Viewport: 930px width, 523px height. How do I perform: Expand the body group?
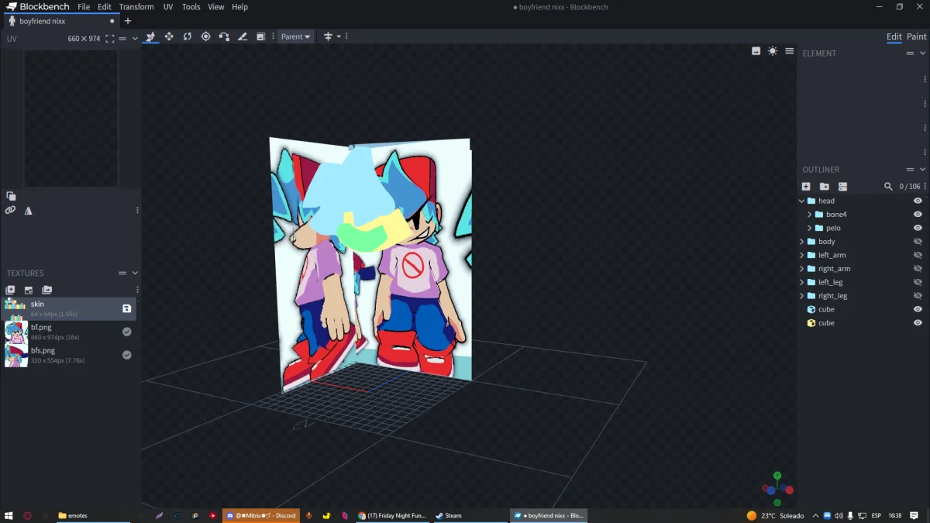(x=802, y=242)
